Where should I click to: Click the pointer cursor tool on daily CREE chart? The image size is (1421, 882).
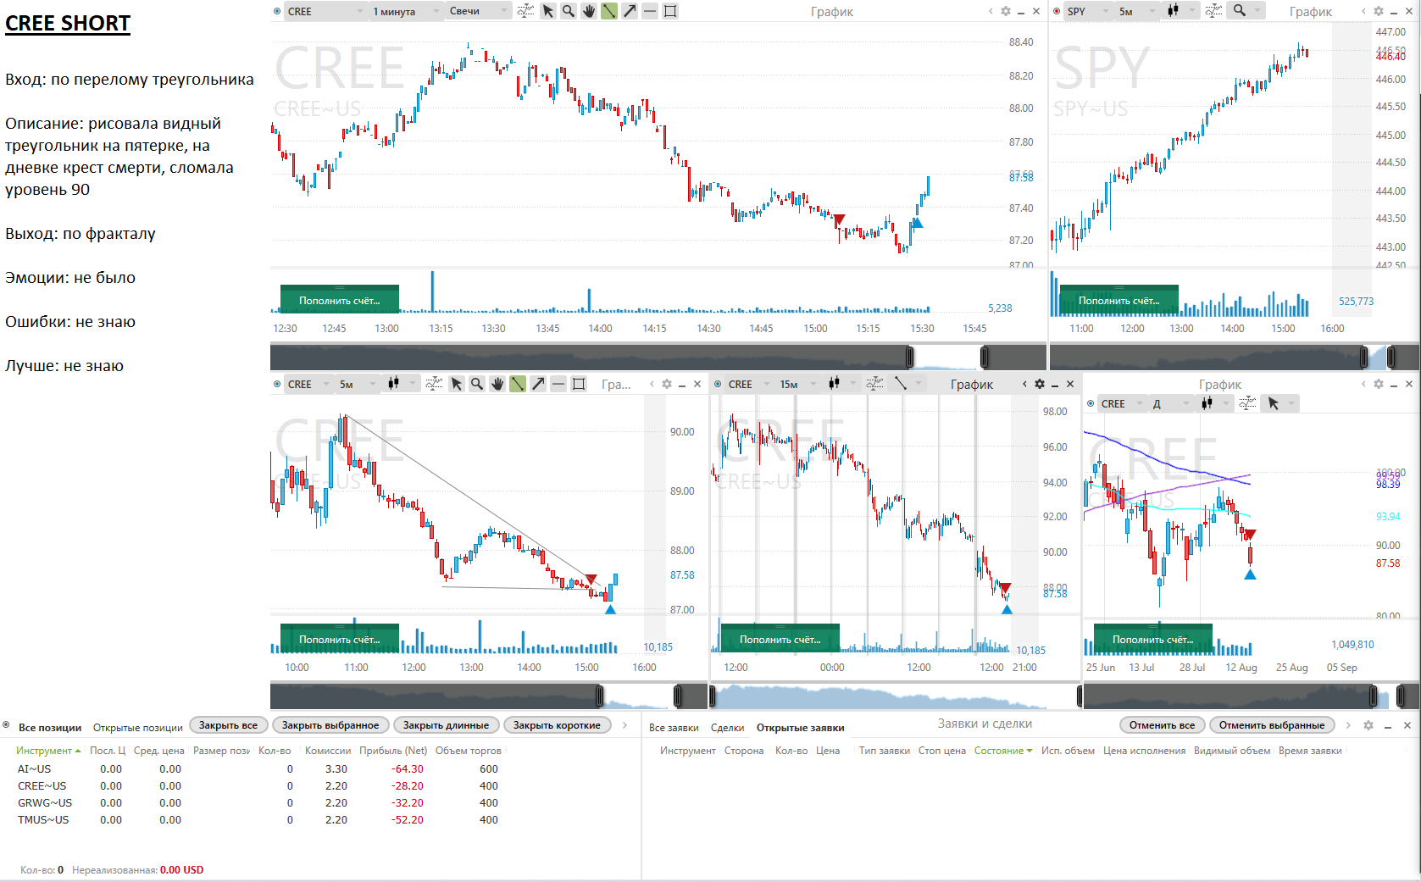[x=1274, y=403]
